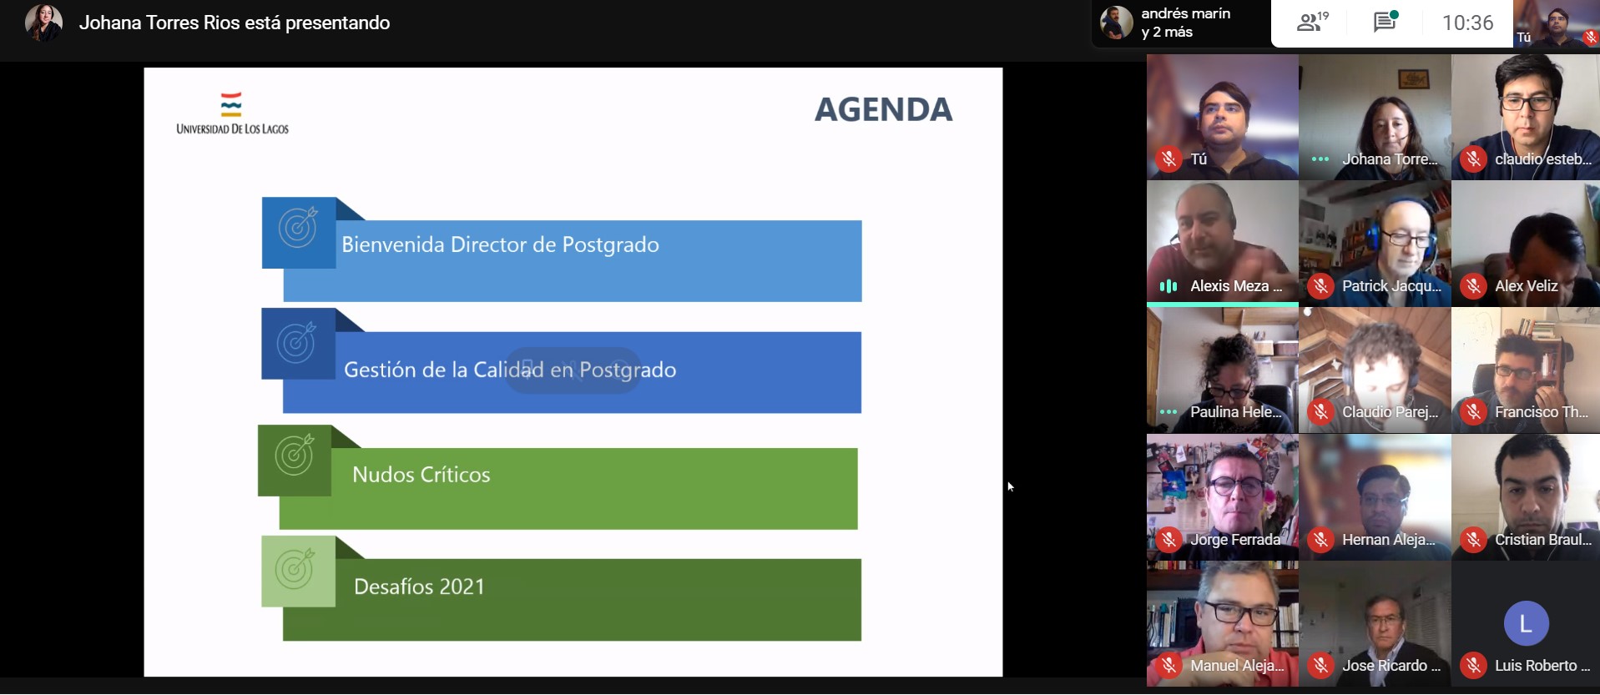The image size is (1600, 695).
Task: Select Jose Ricardo video tile
Action: (1375, 624)
